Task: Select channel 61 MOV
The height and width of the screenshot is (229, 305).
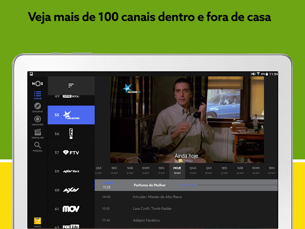Action: (x=71, y=209)
